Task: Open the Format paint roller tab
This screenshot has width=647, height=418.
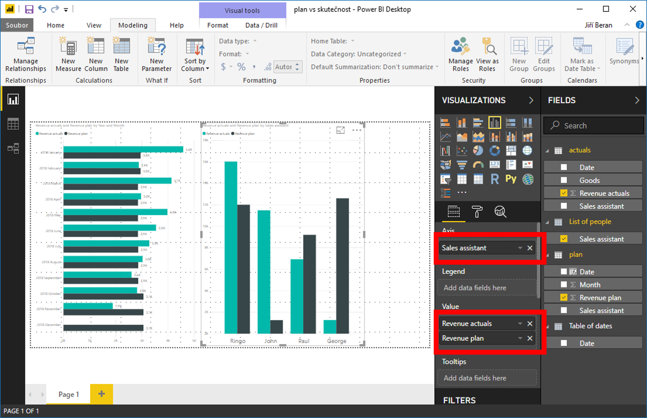Action: tap(477, 212)
